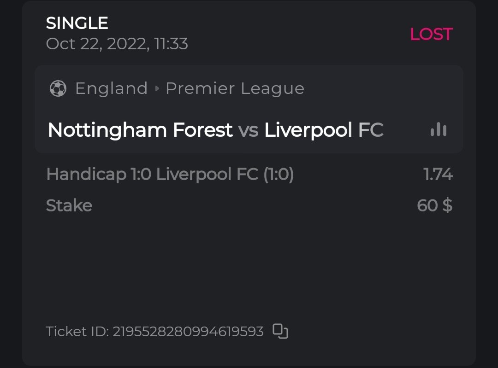The image size is (498, 368).
Task: Select the ticket ID number text
Action: 188,332
